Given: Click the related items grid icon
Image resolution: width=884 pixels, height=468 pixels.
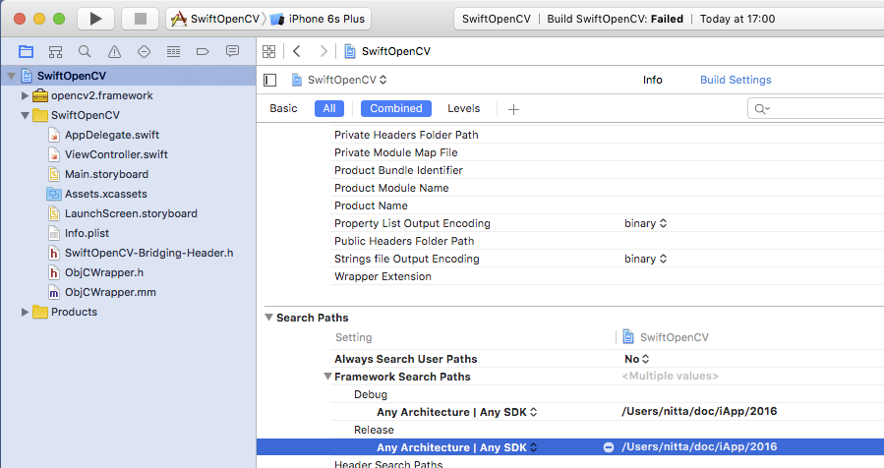Looking at the screenshot, I should [x=269, y=51].
